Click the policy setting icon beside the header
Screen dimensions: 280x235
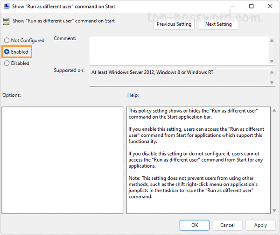point(5,21)
